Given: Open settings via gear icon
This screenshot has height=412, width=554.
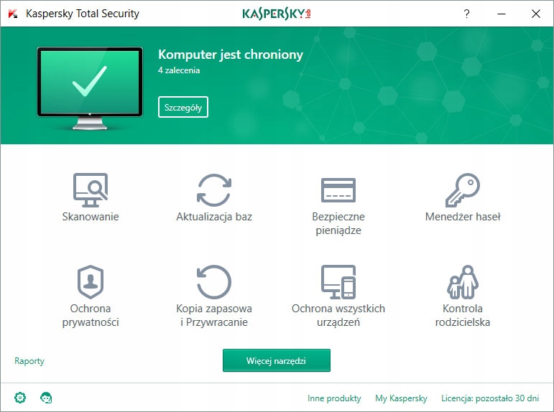Looking at the screenshot, I should pyautogui.click(x=20, y=398).
